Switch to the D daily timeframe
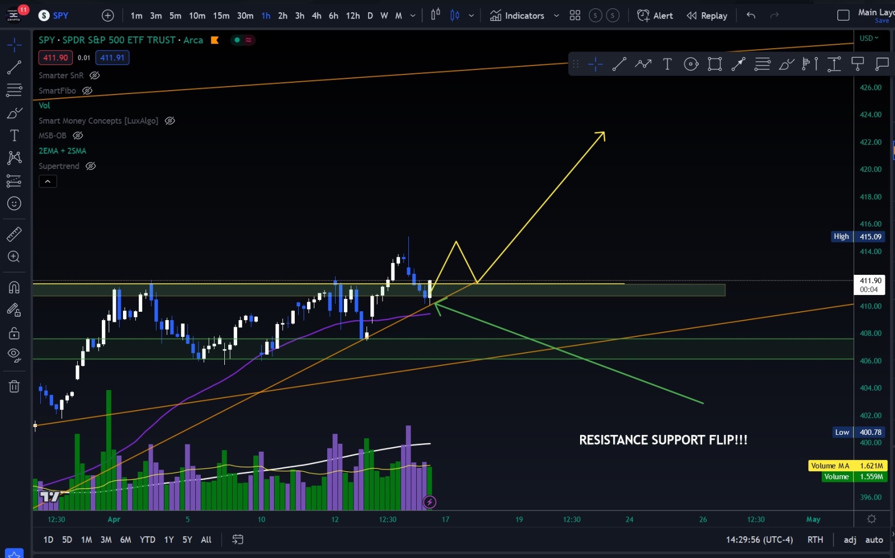 [x=370, y=16]
